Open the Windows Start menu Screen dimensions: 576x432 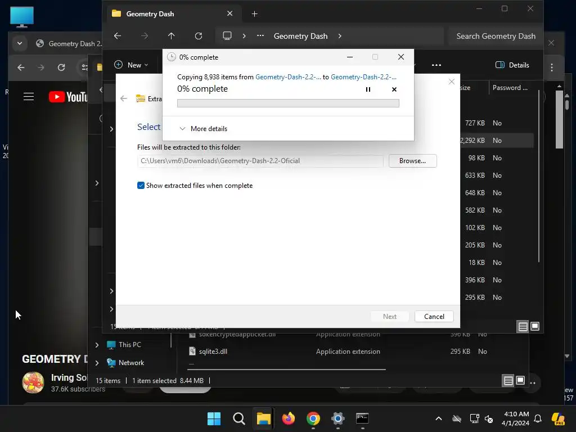pyautogui.click(x=214, y=418)
